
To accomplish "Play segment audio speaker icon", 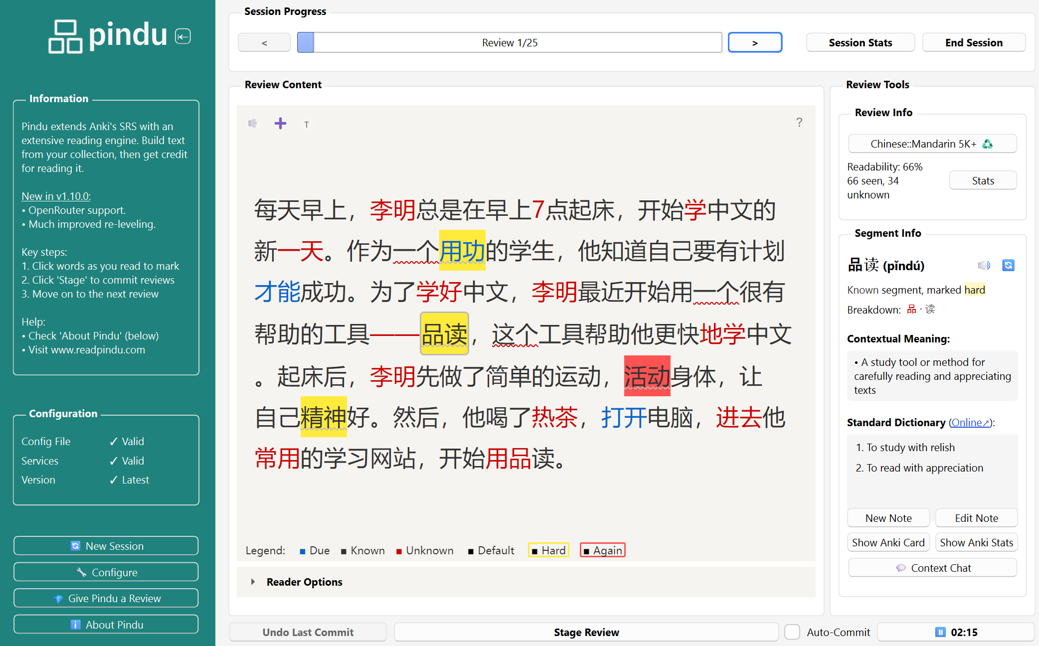I will coord(983,265).
